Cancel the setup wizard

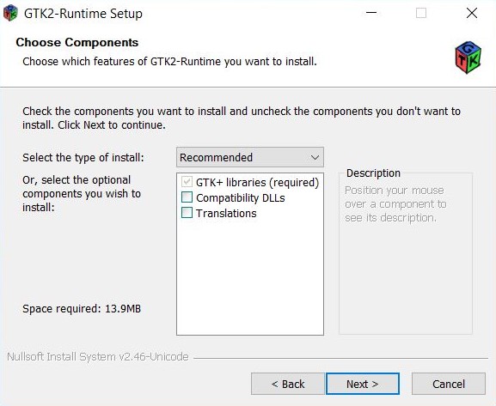[449, 384]
